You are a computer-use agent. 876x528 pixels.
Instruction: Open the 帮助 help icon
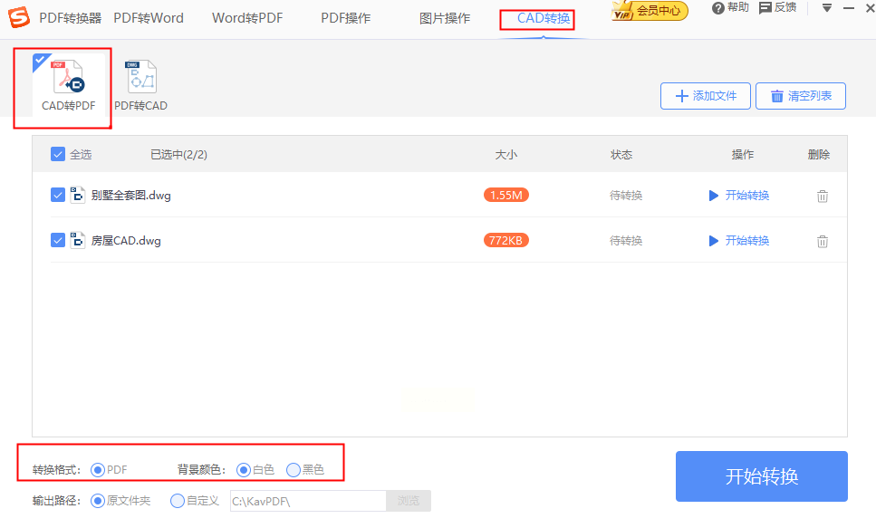[x=717, y=8]
